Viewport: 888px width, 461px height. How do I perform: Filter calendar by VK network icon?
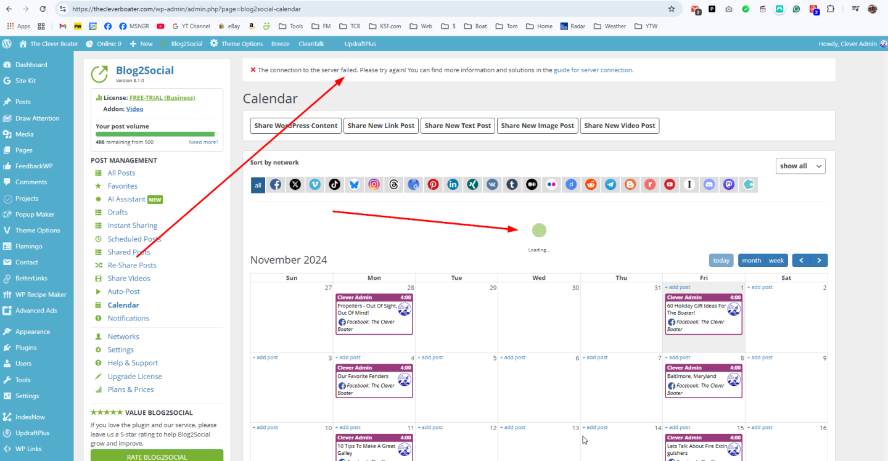click(x=493, y=184)
